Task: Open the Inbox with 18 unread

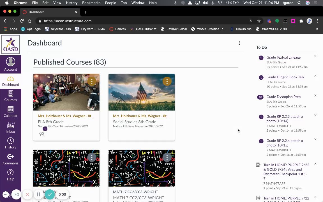Action: 10,127
